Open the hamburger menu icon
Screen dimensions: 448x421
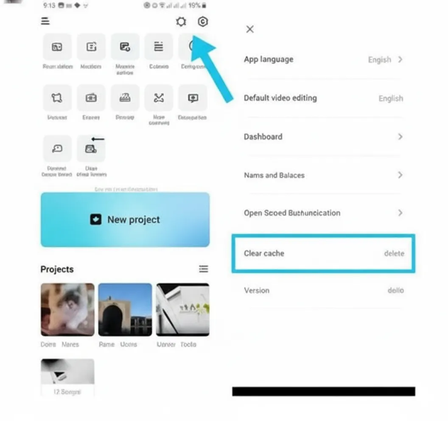(x=45, y=21)
